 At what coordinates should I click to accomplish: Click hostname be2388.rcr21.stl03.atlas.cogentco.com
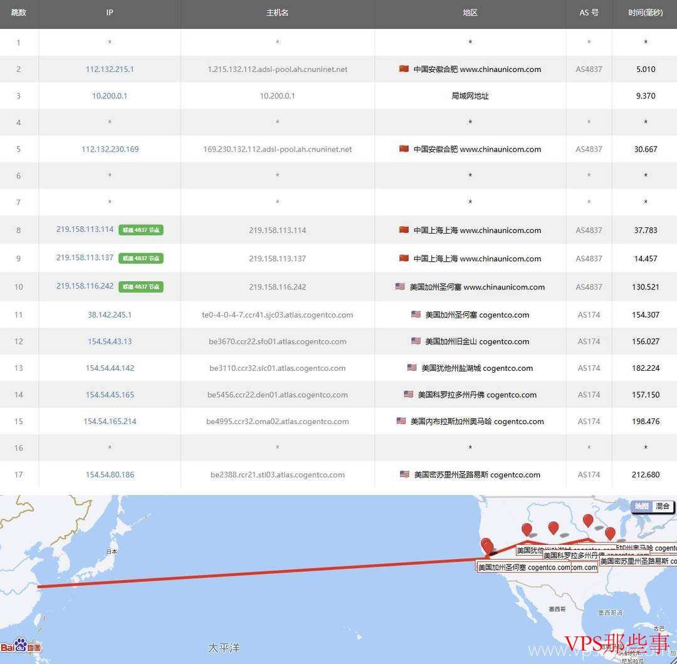click(x=277, y=475)
